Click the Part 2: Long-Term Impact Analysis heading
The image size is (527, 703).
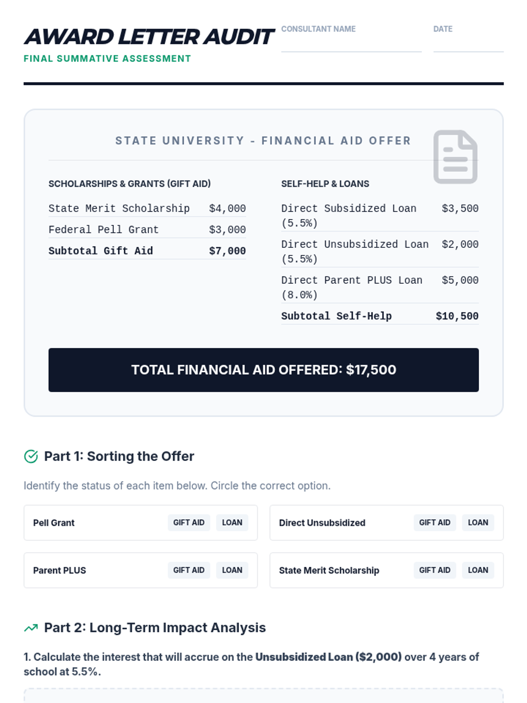155,628
